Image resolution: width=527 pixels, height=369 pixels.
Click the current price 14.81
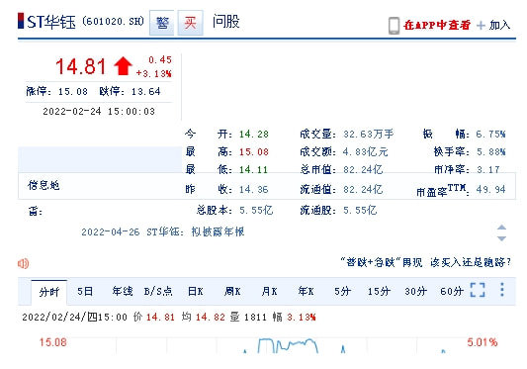[x=81, y=66]
